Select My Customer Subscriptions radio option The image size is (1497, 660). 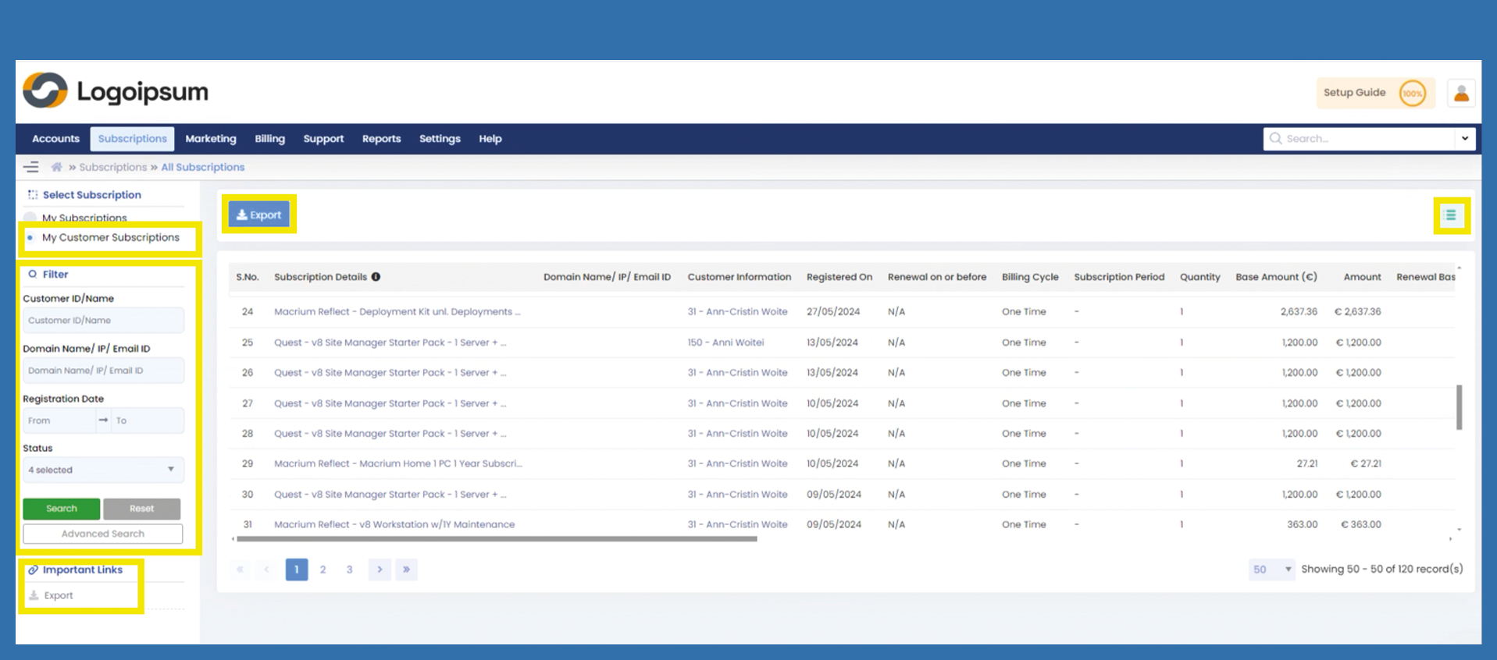point(30,238)
